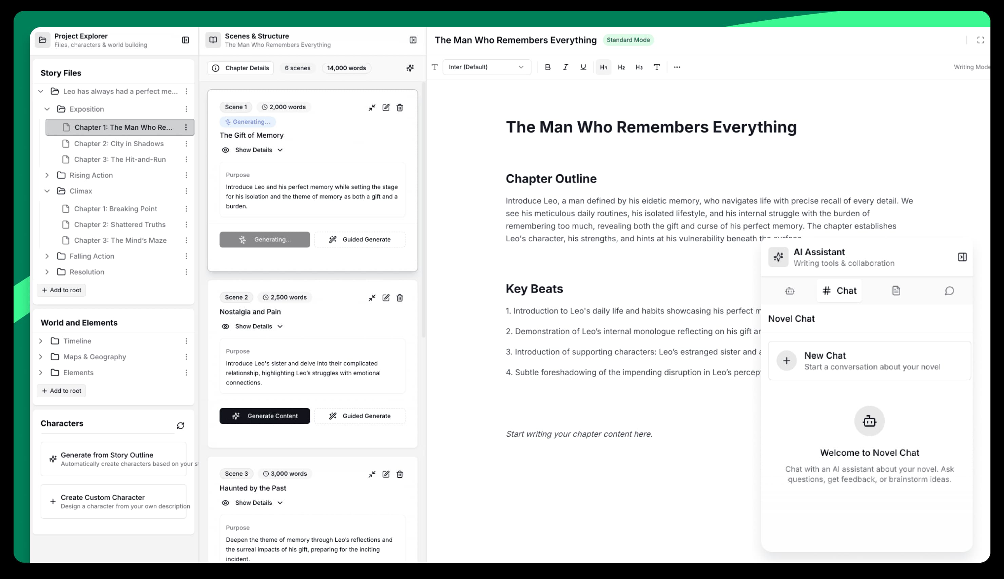Screen dimensions: 1004x579
Task: Collapse Scene 3 using the shrink arrows icon
Action: tap(372, 474)
